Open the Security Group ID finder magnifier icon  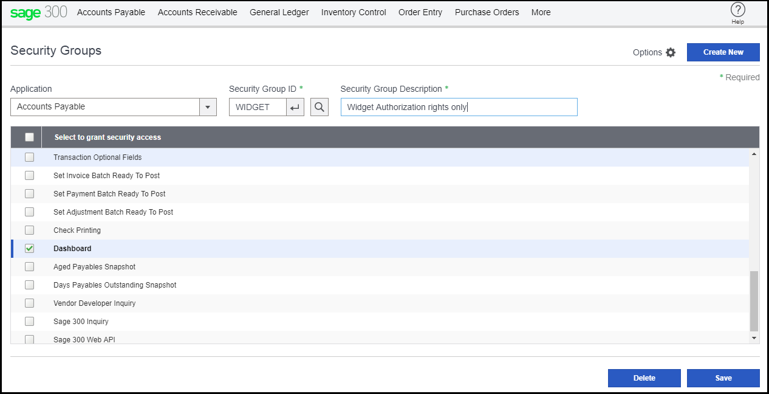[319, 106]
